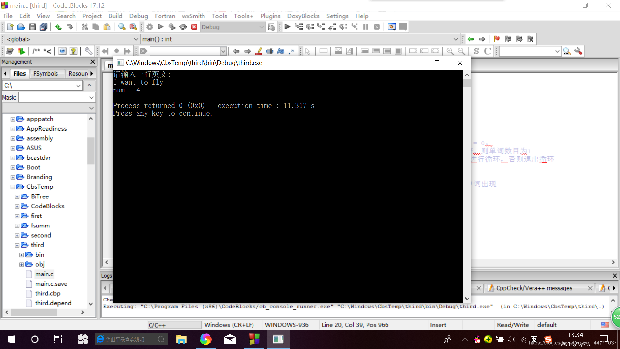Image resolution: width=620 pixels, height=349 pixels.
Task: Click the Open file toolbar icon
Action: (21, 27)
